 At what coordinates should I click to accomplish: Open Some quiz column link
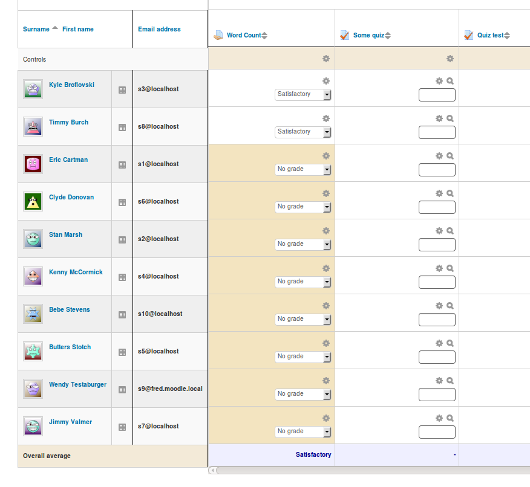[x=369, y=35]
